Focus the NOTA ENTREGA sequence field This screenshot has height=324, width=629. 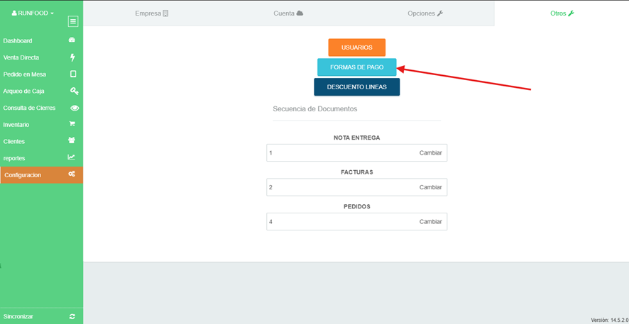pyautogui.click(x=356, y=153)
